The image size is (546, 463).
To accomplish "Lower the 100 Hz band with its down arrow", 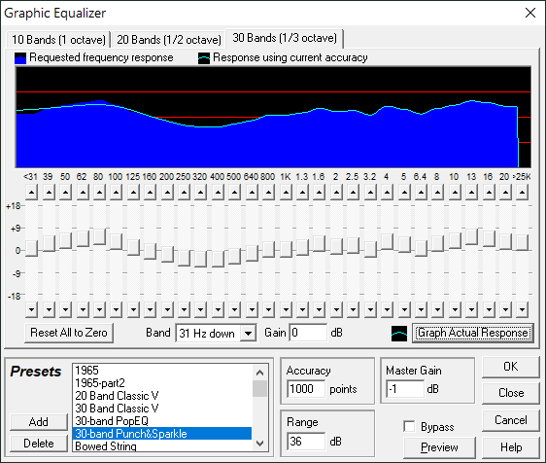I will pyautogui.click(x=116, y=309).
